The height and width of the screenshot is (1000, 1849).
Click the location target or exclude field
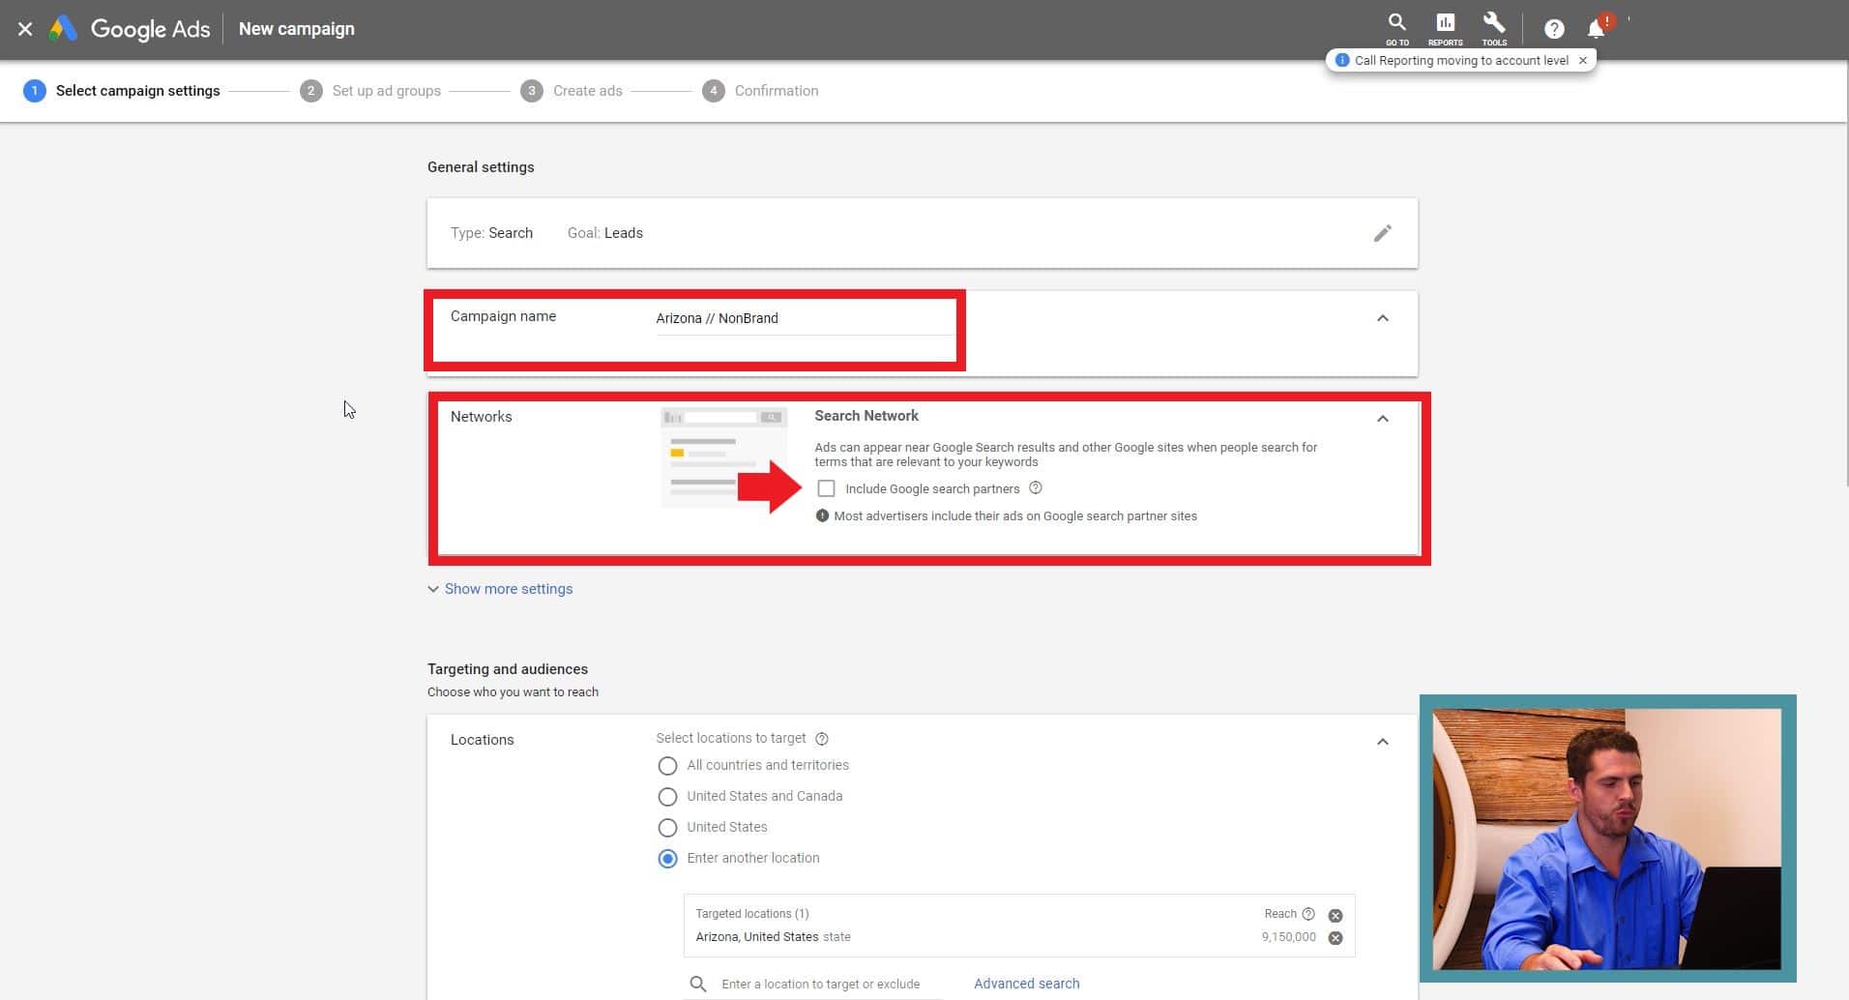pyautogui.click(x=820, y=985)
